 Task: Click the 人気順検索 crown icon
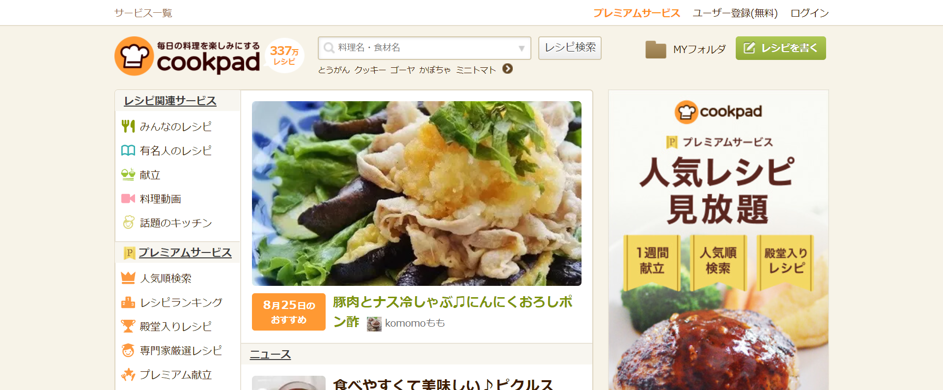pos(128,278)
